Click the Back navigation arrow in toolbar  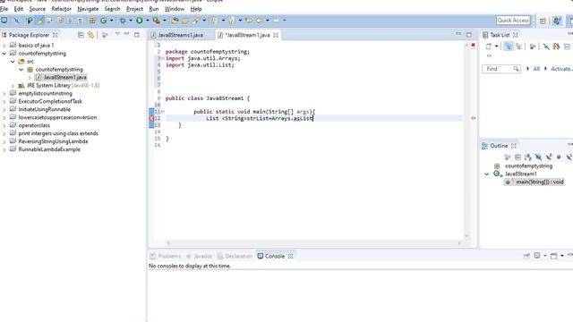click(x=260, y=21)
